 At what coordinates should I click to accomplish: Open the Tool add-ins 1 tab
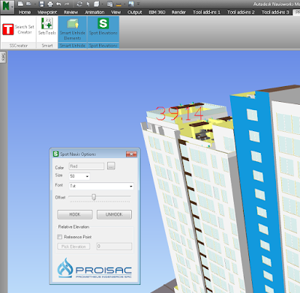click(206, 12)
